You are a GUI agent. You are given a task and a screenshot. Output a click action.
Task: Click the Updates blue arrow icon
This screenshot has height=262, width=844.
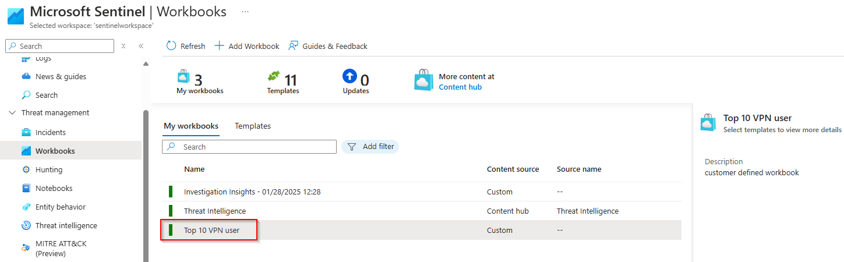[x=349, y=76]
